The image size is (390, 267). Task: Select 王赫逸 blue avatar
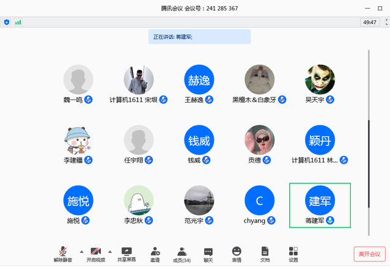coord(199,79)
